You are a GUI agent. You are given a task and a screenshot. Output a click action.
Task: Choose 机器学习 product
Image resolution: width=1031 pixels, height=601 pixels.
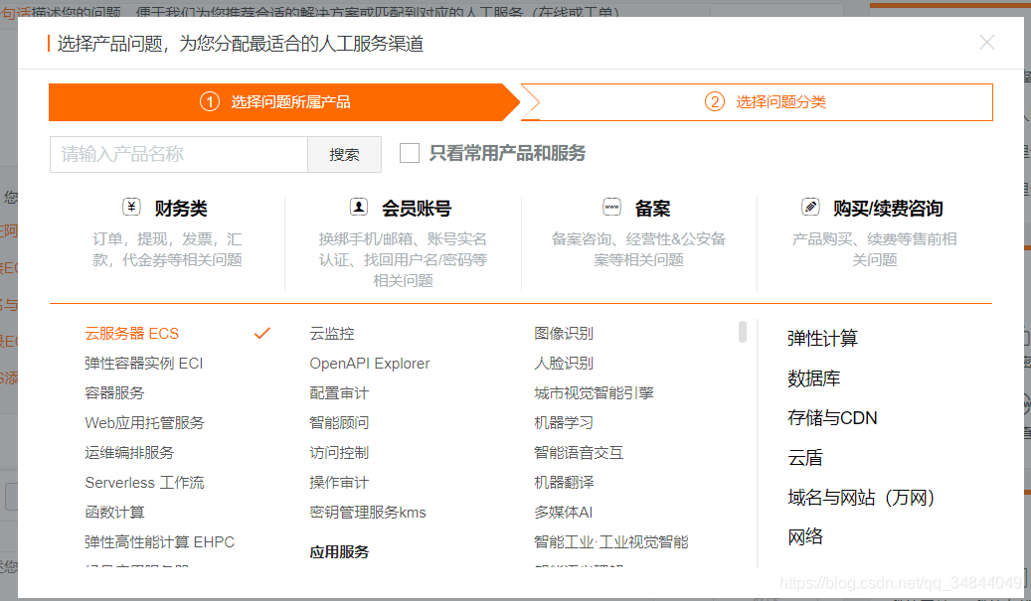coord(564,423)
